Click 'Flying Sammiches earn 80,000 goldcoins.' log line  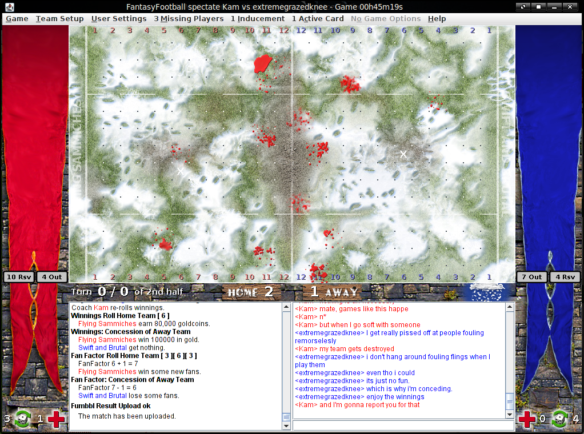pyautogui.click(x=144, y=323)
